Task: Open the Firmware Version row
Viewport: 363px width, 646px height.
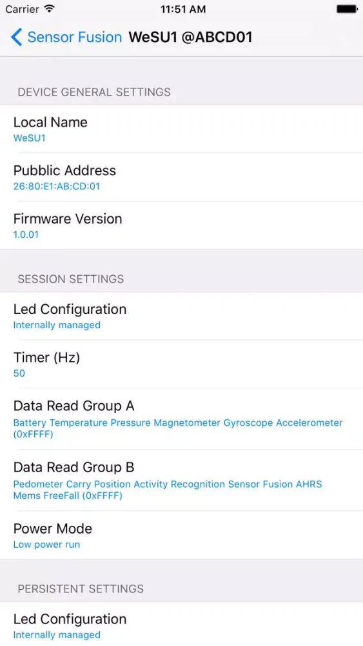Action: [x=181, y=225]
